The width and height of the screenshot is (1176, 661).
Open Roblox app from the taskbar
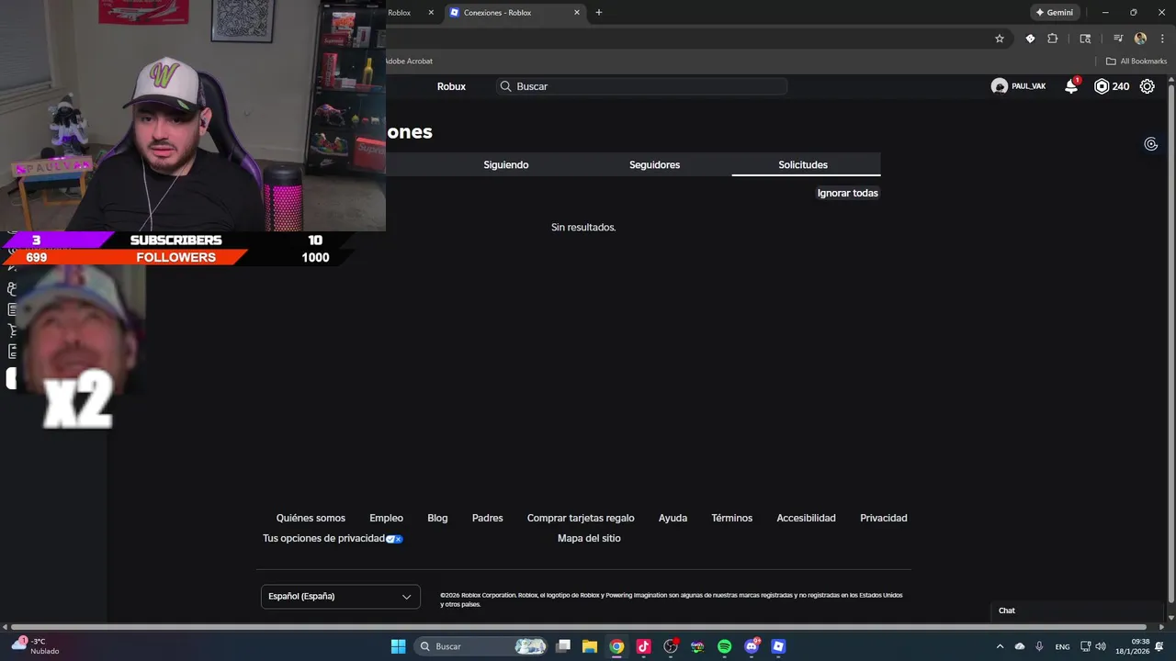click(x=778, y=646)
